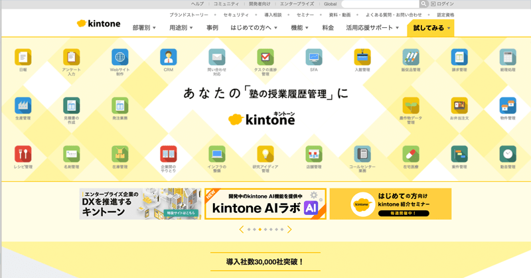This screenshot has height=278, width=531.
Task: Select the 見積書の作成 document icon
Action: [72, 105]
